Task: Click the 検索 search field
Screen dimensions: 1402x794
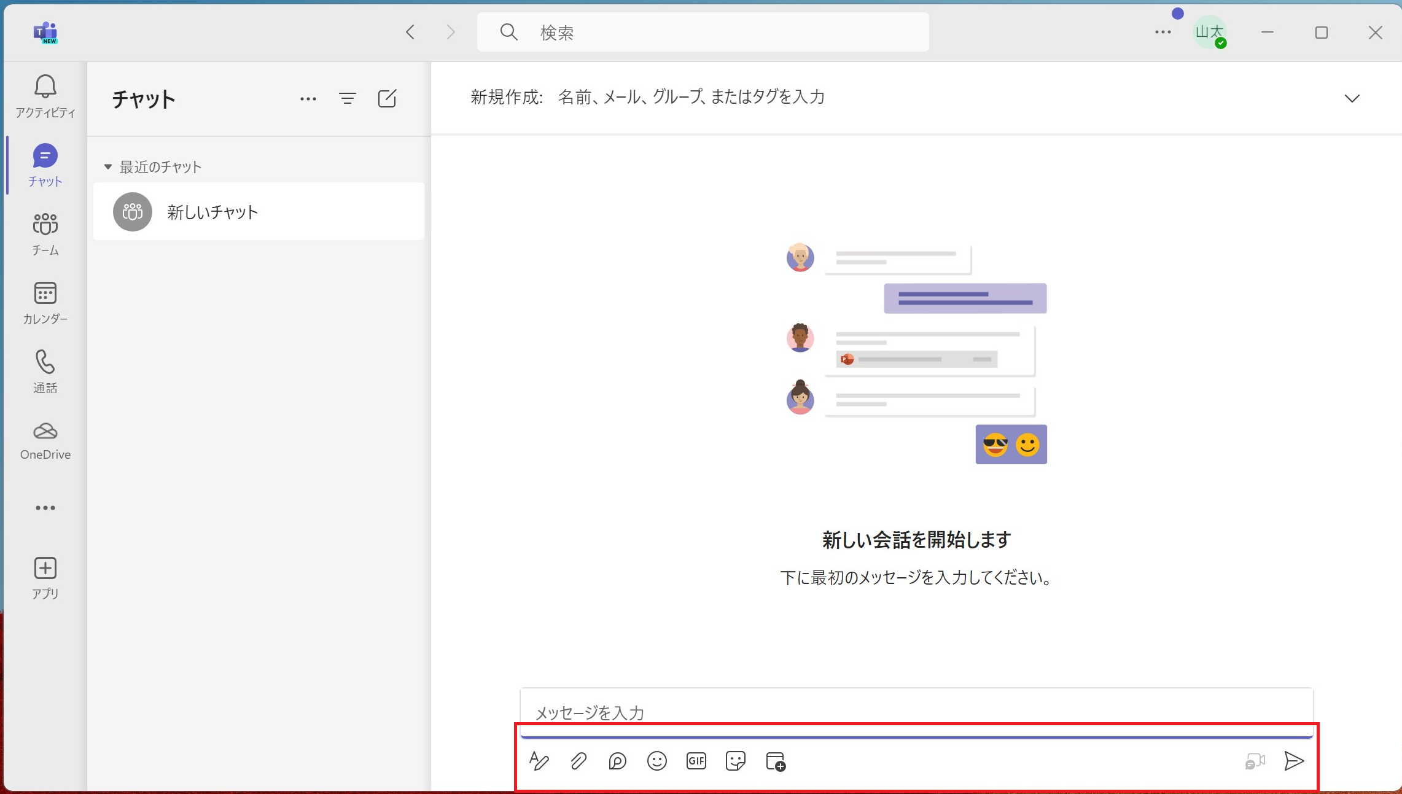Action: pos(703,32)
